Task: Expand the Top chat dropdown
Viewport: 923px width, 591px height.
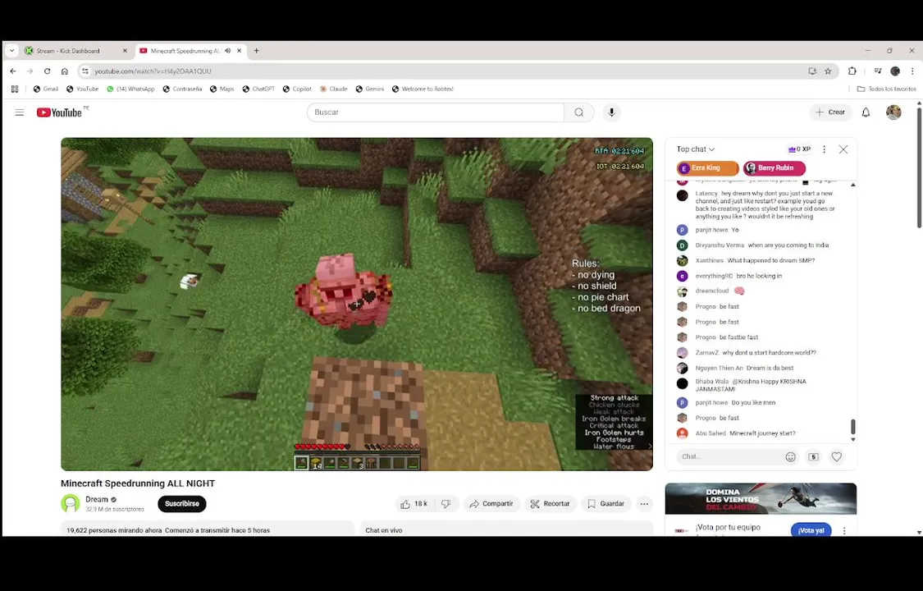Action: [696, 149]
